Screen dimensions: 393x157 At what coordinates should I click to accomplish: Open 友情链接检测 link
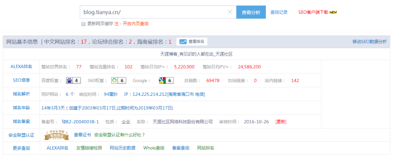tap(89, 148)
